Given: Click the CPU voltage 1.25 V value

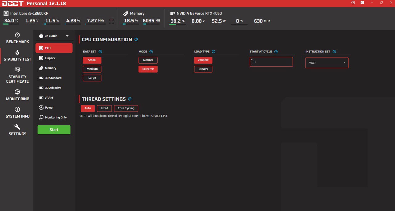Looking at the screenshot, I should pos(32,21).
